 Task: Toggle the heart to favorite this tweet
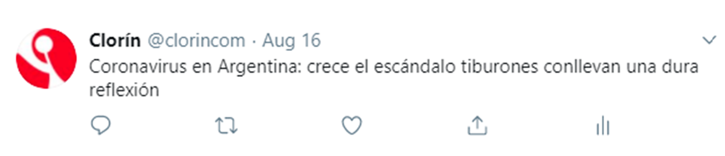[x=352, y=125]
